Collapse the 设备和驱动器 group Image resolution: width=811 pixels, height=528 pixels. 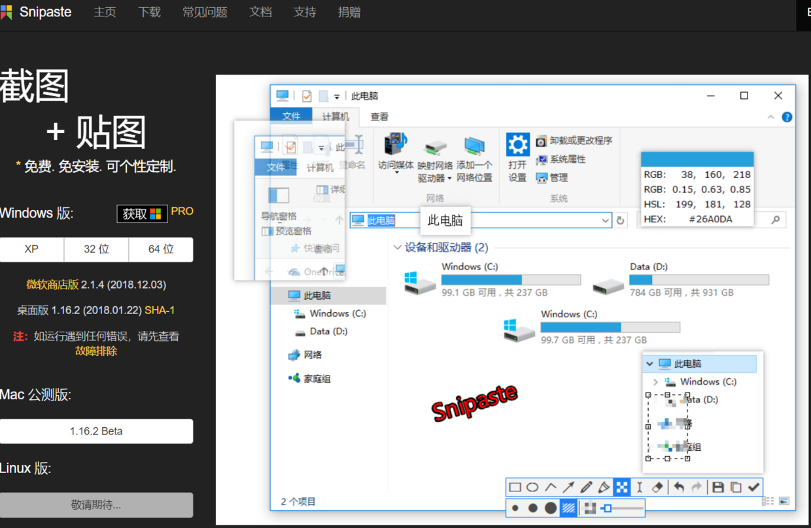click(x=397, y=247)
